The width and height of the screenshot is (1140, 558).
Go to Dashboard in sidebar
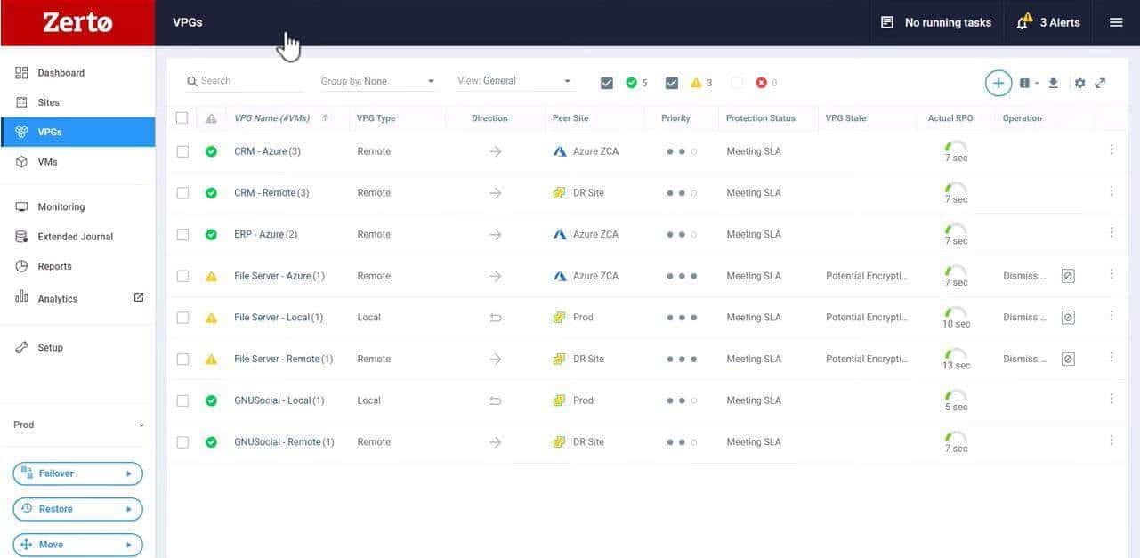tap(61, 73)
